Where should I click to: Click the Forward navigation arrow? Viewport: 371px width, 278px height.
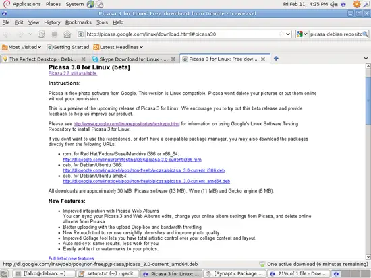[x=20, y=34]
